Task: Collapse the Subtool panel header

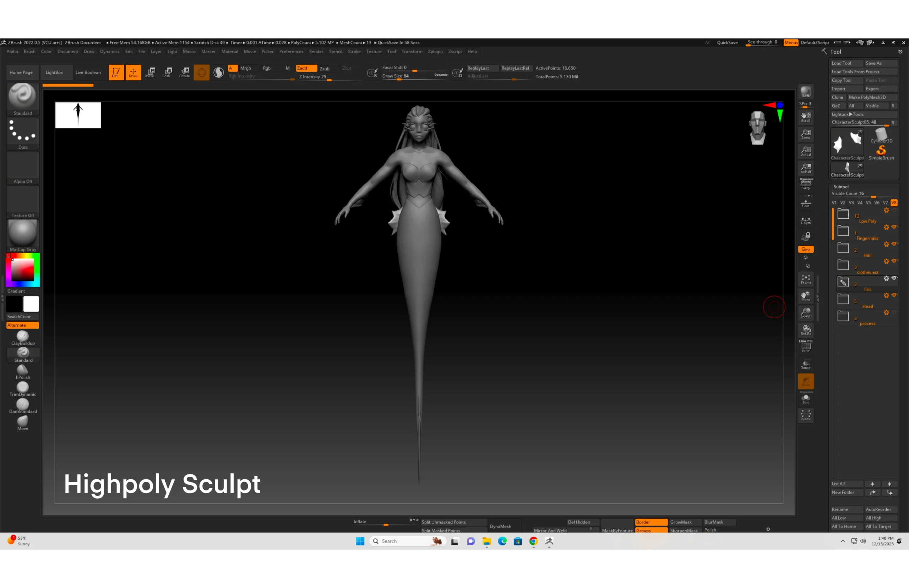Action: 841,186
